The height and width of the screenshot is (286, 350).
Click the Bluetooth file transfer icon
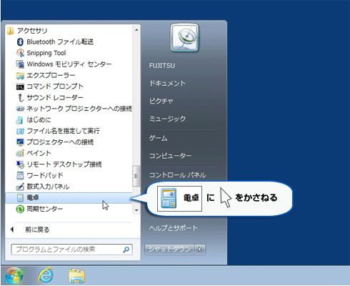[x=20, y=42]
